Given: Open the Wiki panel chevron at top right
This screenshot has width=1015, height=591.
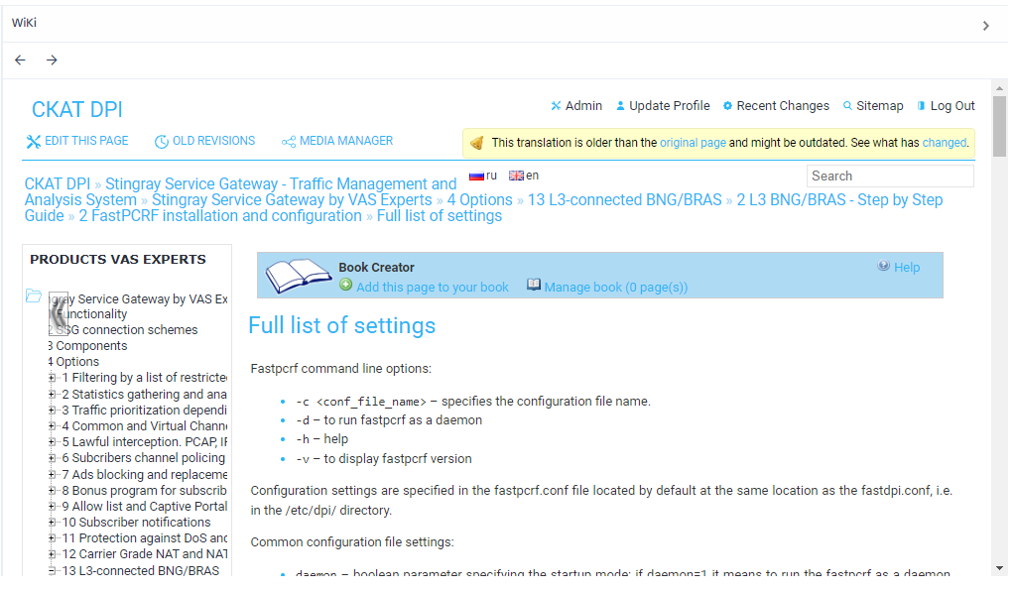Looking at the screenshot, I should (x=985, y=26).
